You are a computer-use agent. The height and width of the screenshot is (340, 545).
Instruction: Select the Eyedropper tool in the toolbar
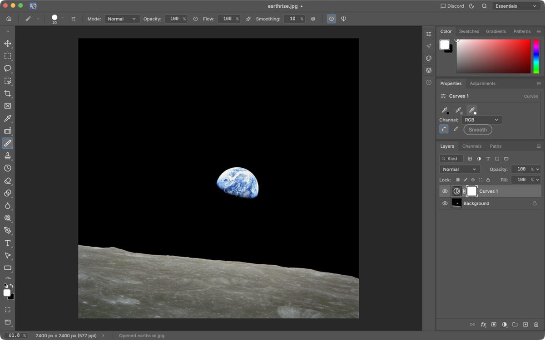[x=8, y=118]
